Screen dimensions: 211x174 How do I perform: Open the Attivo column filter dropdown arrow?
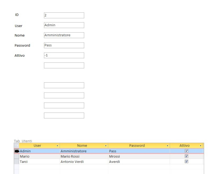pyautogui.click(x=200, y=146)
